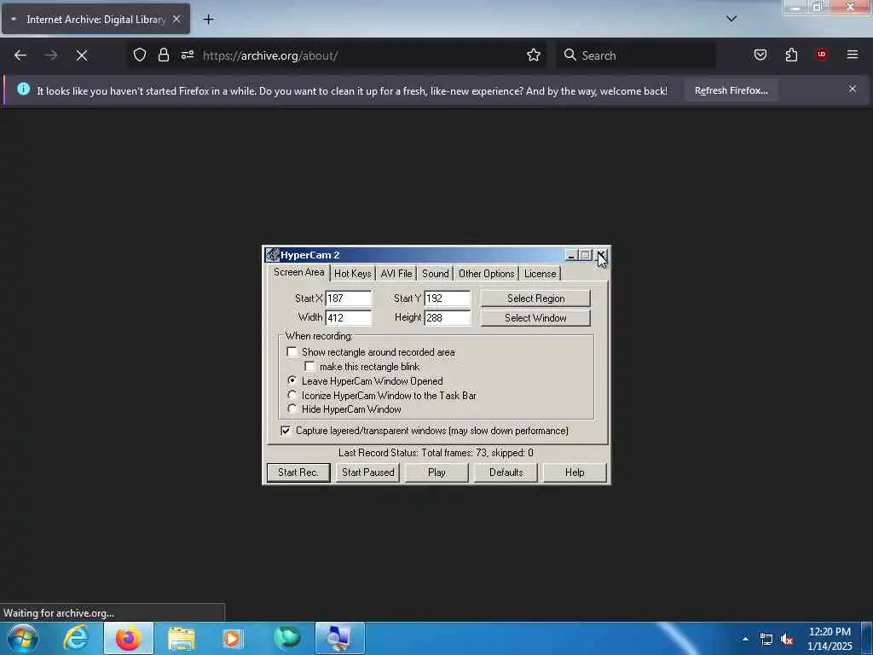The image size is (873, 655).
Task: Open the Sound tab in HyperCam
Action: click(435, 274)
